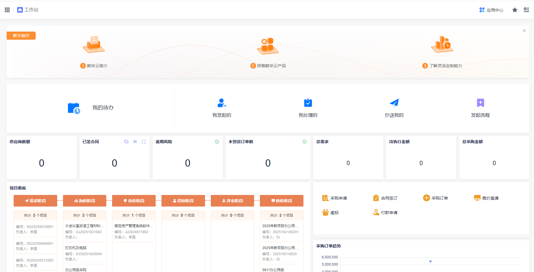Viewport: 534px width, 272px height.
Task: Open 抄送我的 paper plane shortcut
Action: (x=394, y=108)
